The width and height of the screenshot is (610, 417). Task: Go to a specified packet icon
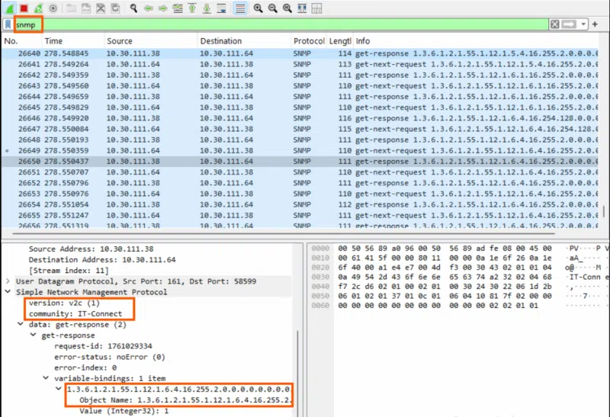pos(178,8)
